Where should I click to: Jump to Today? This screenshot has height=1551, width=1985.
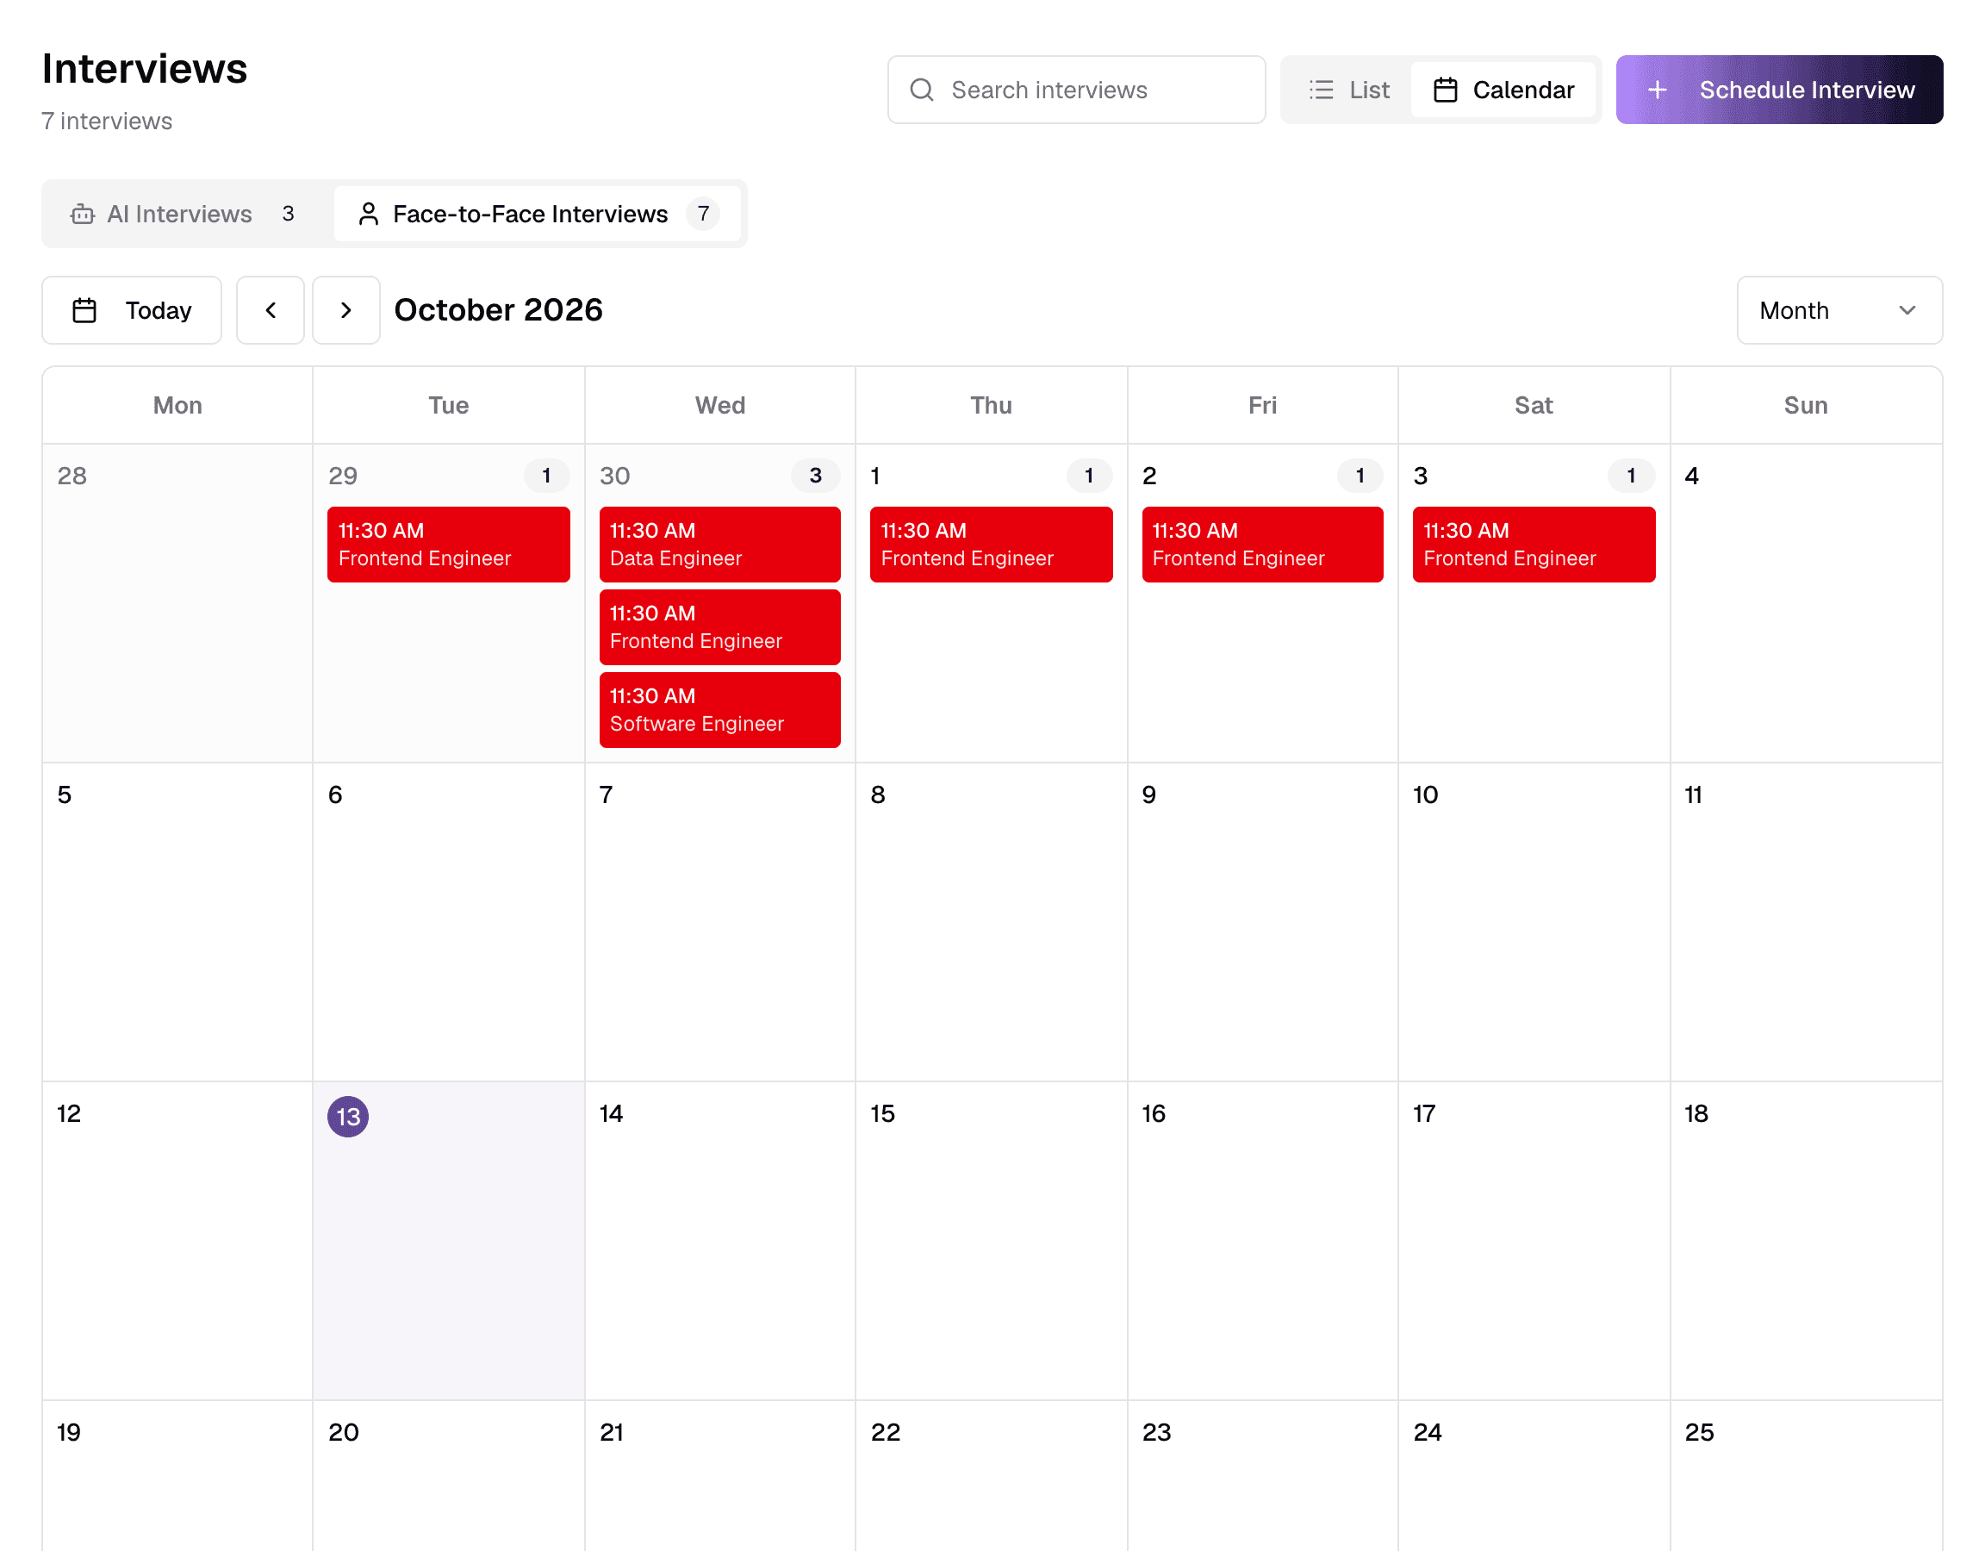[x=132, y=310]
